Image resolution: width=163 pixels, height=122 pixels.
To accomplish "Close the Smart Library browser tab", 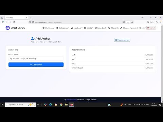I will [x=27, y=18].
